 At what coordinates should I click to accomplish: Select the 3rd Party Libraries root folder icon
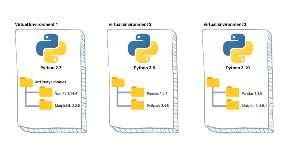click(26, 82)
